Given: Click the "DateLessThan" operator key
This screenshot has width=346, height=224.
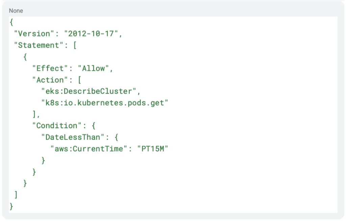Looking at the screenshot, I should 73,137.
